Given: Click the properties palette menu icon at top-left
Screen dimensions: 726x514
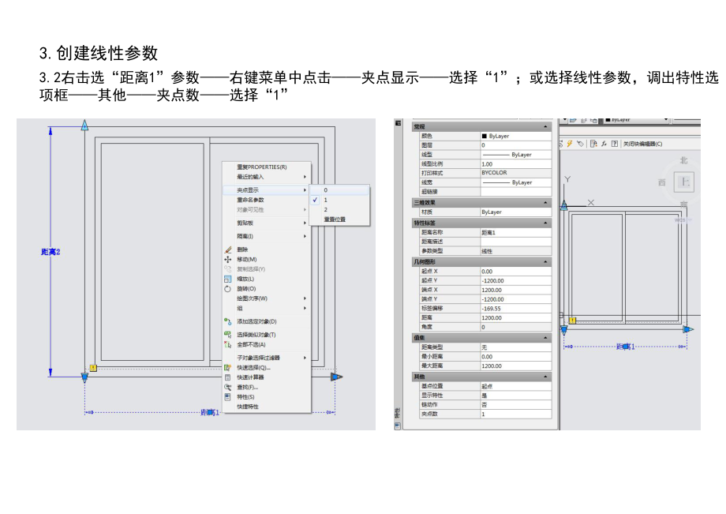Looking at the screenshot, I should [399, 122].
